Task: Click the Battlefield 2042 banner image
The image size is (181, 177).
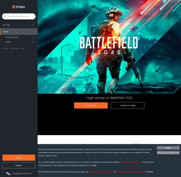Action: (109, 47)
